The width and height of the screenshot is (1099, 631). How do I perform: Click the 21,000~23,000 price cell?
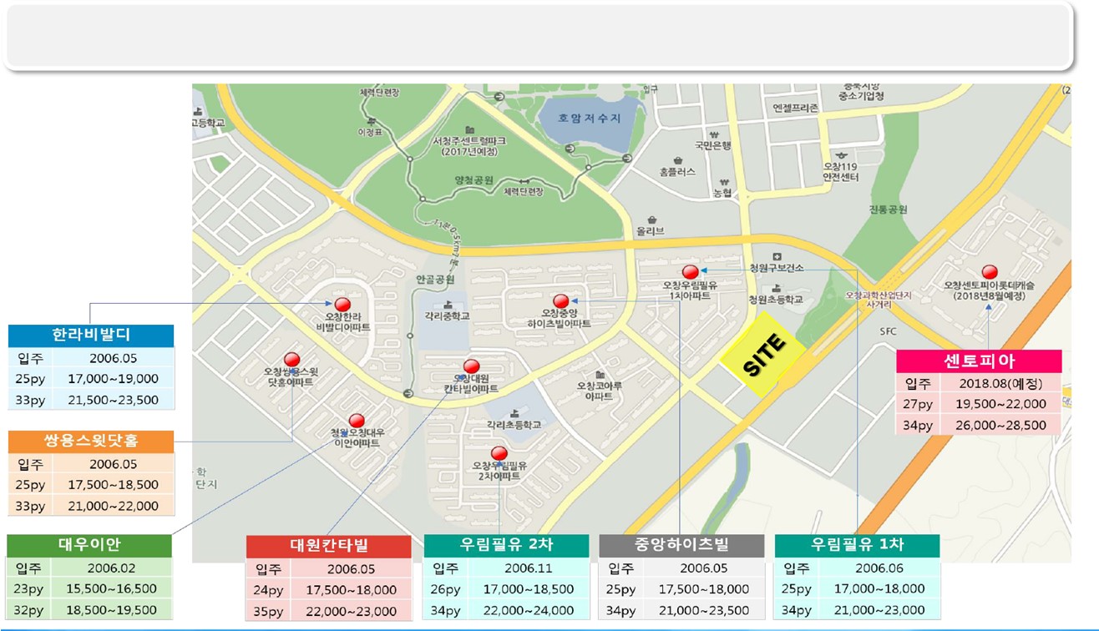[x=880, y=610]
